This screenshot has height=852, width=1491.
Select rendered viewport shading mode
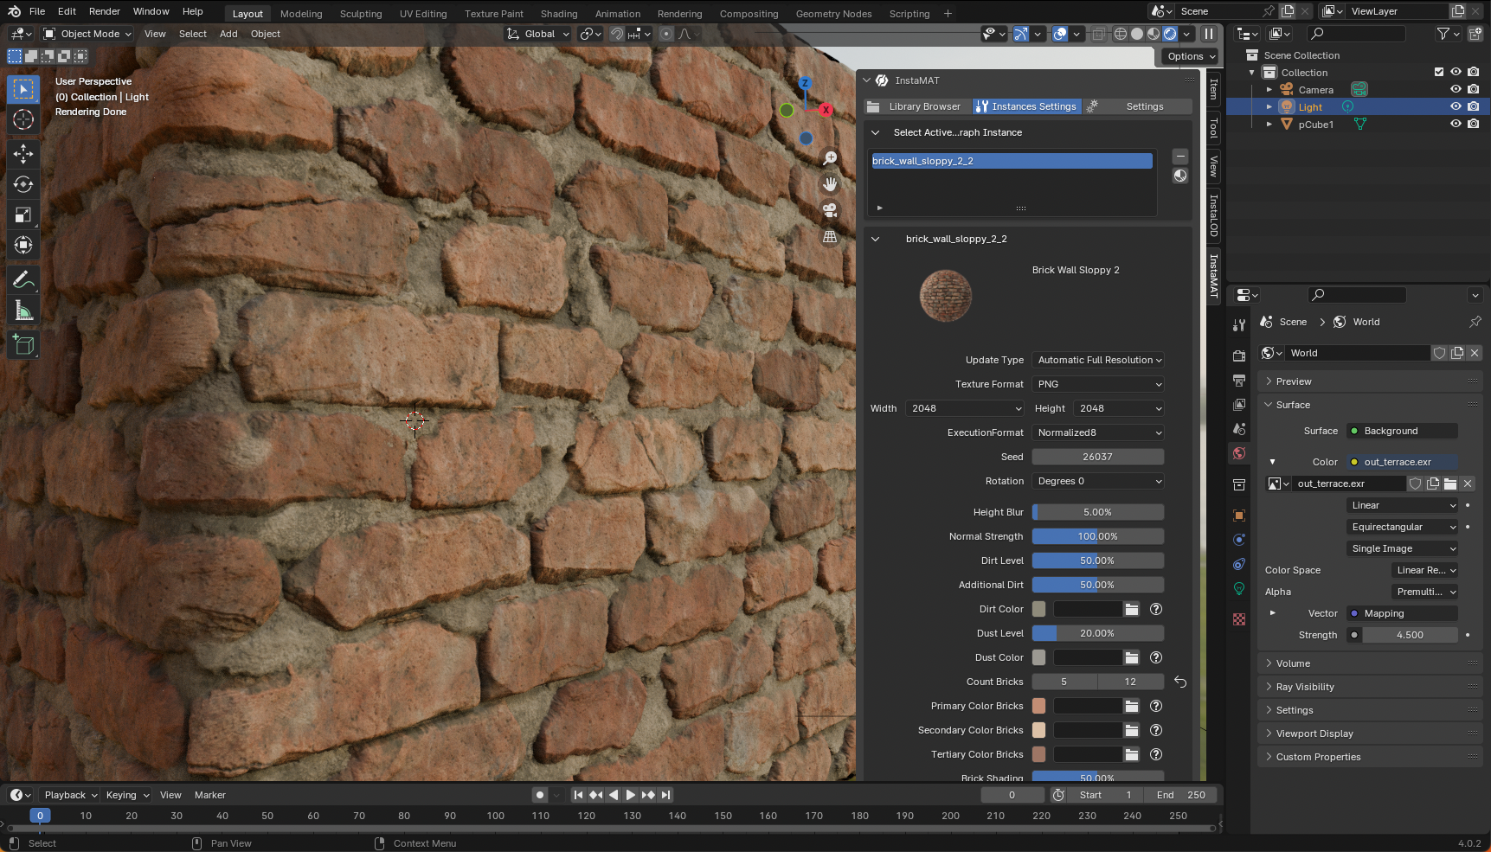click(1170, 34)
